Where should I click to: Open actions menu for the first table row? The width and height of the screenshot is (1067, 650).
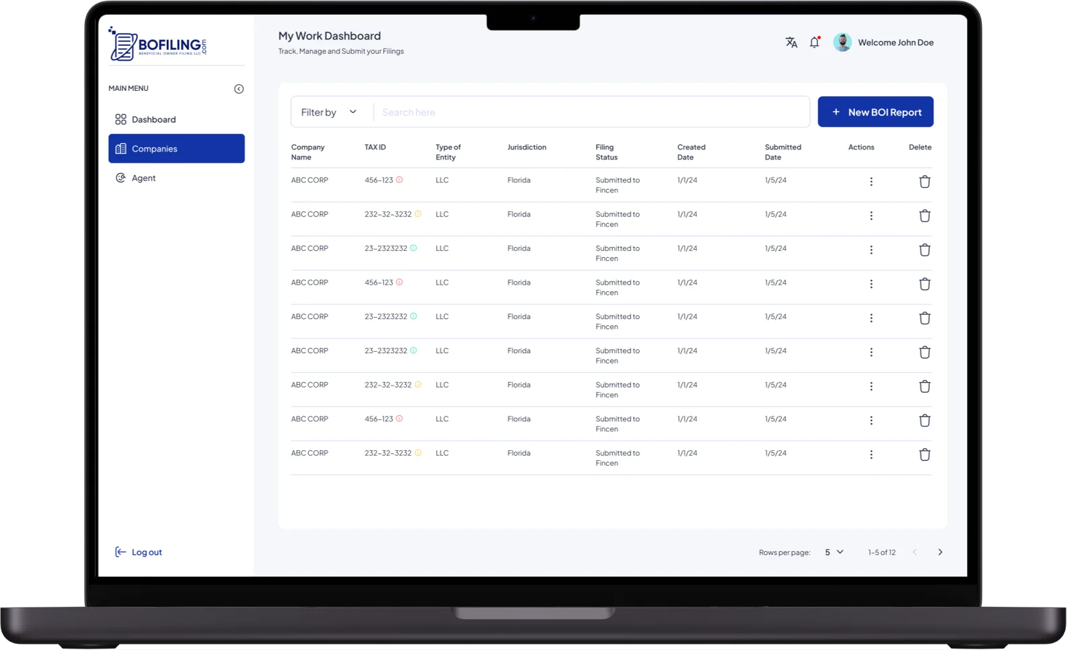871,182
